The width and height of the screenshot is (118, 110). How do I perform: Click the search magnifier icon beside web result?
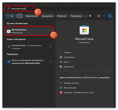9,47
